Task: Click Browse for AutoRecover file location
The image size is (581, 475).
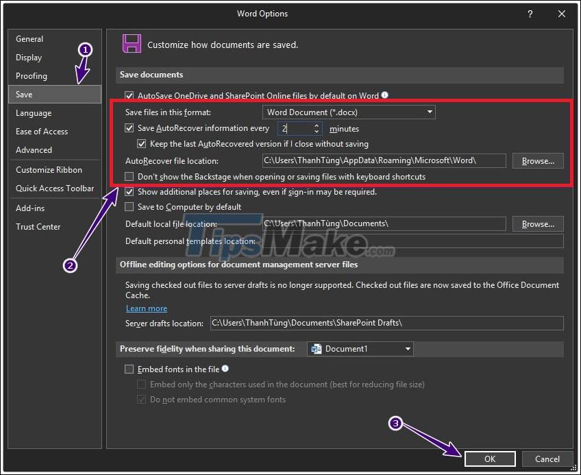Action: [x=538, y=160]
